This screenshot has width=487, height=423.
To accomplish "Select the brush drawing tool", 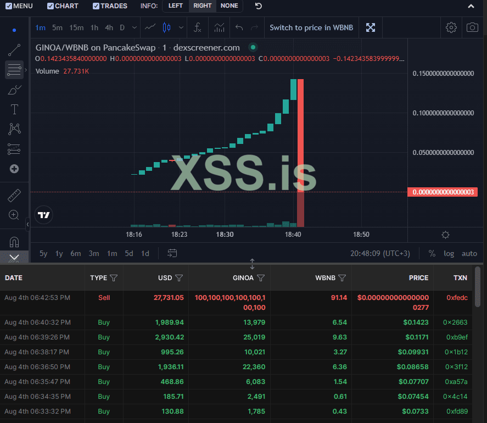I will click(x=14, y=90).
